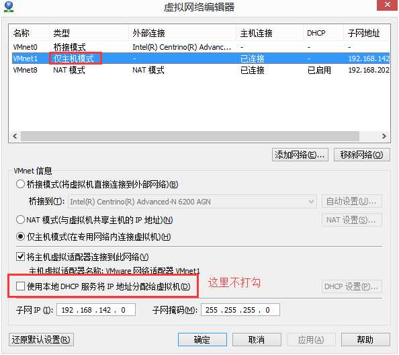This screenshot has height=355, width=399.
Task: Click the 已启用 DHCP cell for VMnet8
Action: pos(319,70)
